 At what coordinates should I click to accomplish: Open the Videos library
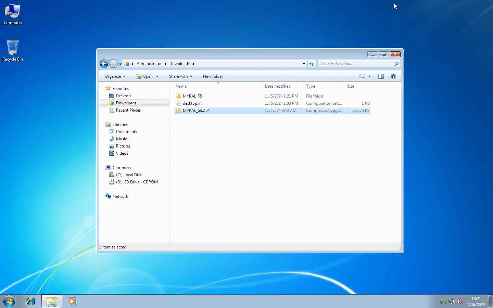(x=122, y=153)
